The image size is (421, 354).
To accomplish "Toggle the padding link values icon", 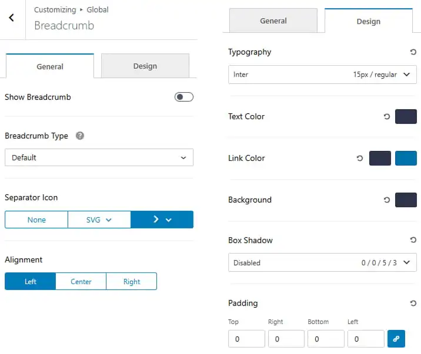I will pos(396,339).
